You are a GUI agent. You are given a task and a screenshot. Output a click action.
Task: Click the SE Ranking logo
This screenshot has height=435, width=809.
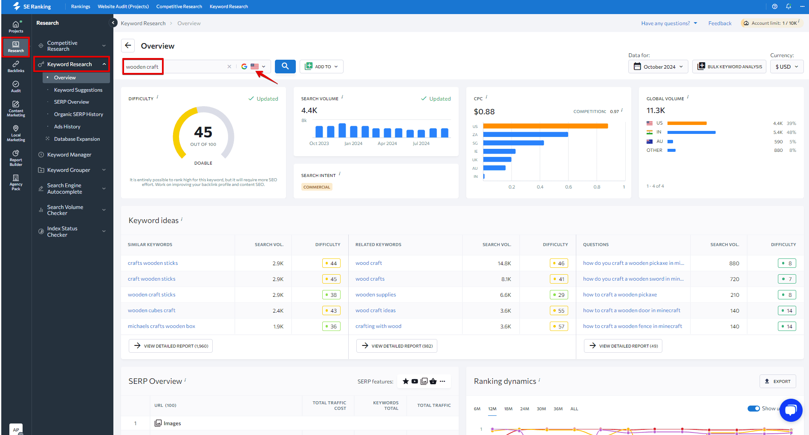click(x=32, y=6)
